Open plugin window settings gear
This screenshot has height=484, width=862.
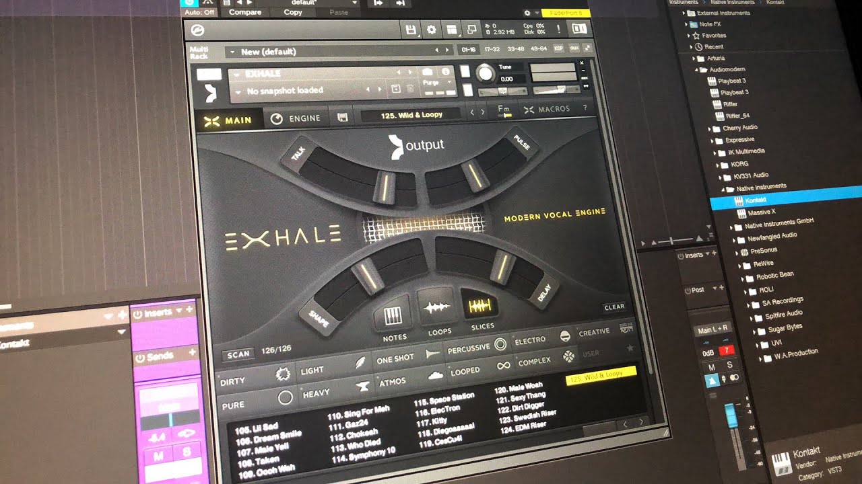[527, 13]
